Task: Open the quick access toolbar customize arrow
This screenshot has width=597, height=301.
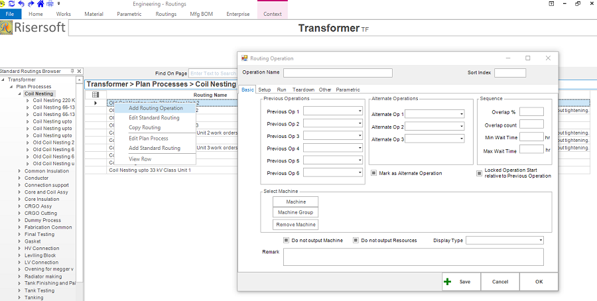Action: [58, 3]
